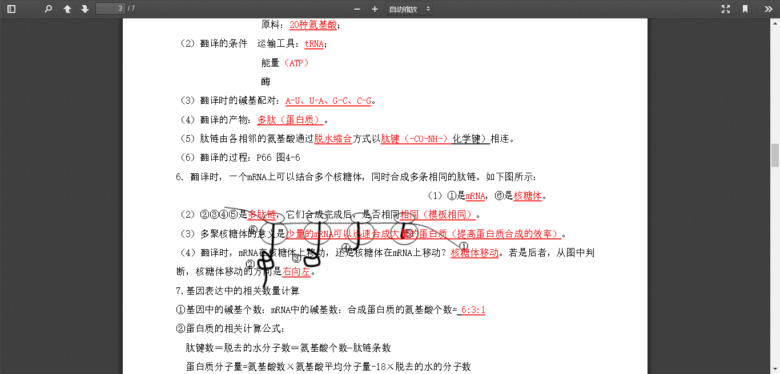Click the heading 7.基因表达中的相关数量计算
780x374 pixels.
(x=238, y=291)
